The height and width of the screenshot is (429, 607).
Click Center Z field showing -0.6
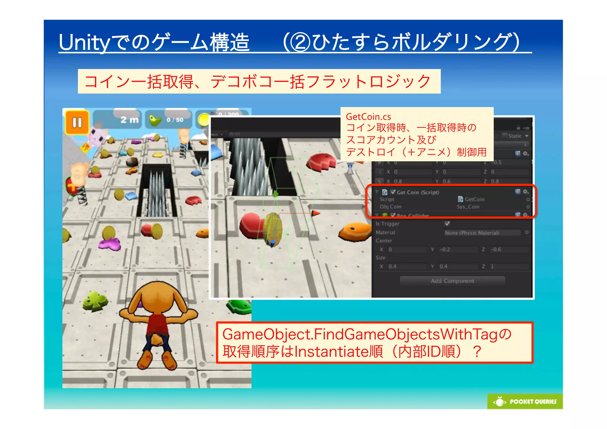[509, 250]
